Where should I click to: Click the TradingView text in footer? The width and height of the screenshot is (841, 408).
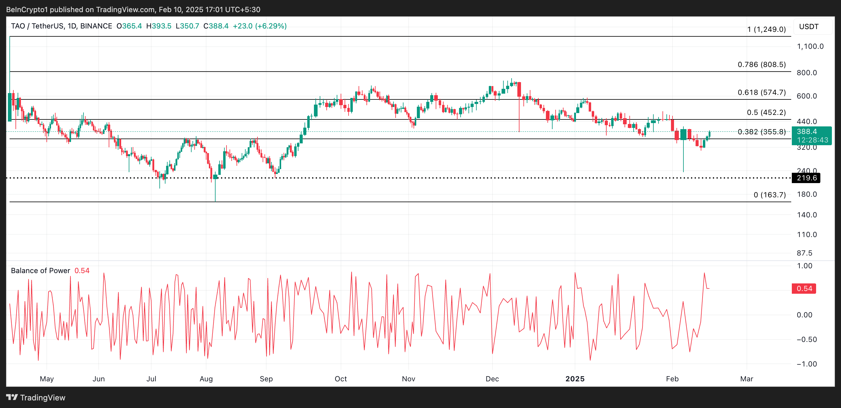click(43, 398)
